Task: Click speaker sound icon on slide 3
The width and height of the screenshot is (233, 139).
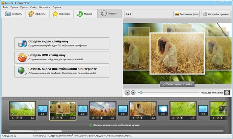Action: [101, 118]
